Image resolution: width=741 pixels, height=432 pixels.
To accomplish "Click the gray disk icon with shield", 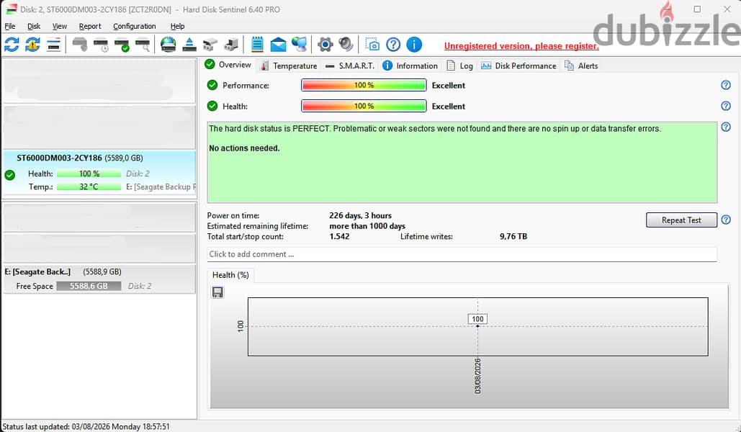I will tap(80, 45).
